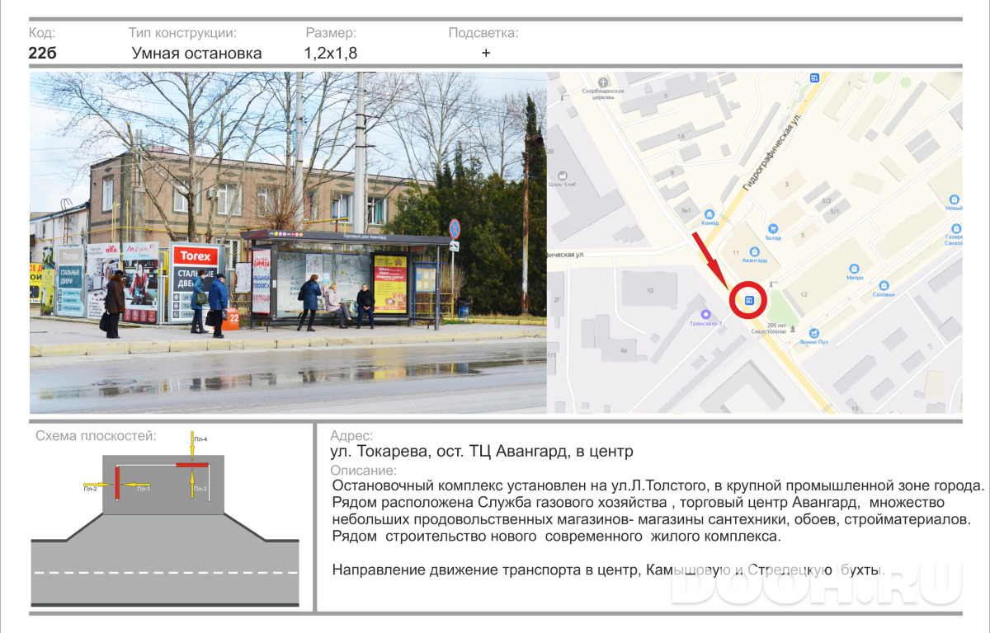
Task: Click the 200 лет Севастополю monument icon
Action: tap(793, 331)
